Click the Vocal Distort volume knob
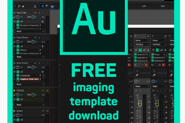Screen dimensions: 185x123 click(18, 67)
